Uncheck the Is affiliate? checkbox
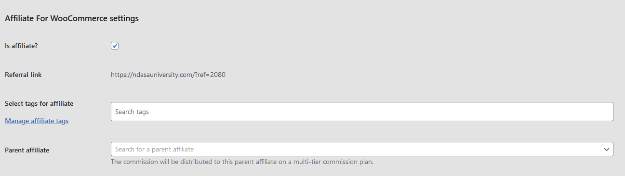Viewport: 625px width, 176px height. click(115, 46)
